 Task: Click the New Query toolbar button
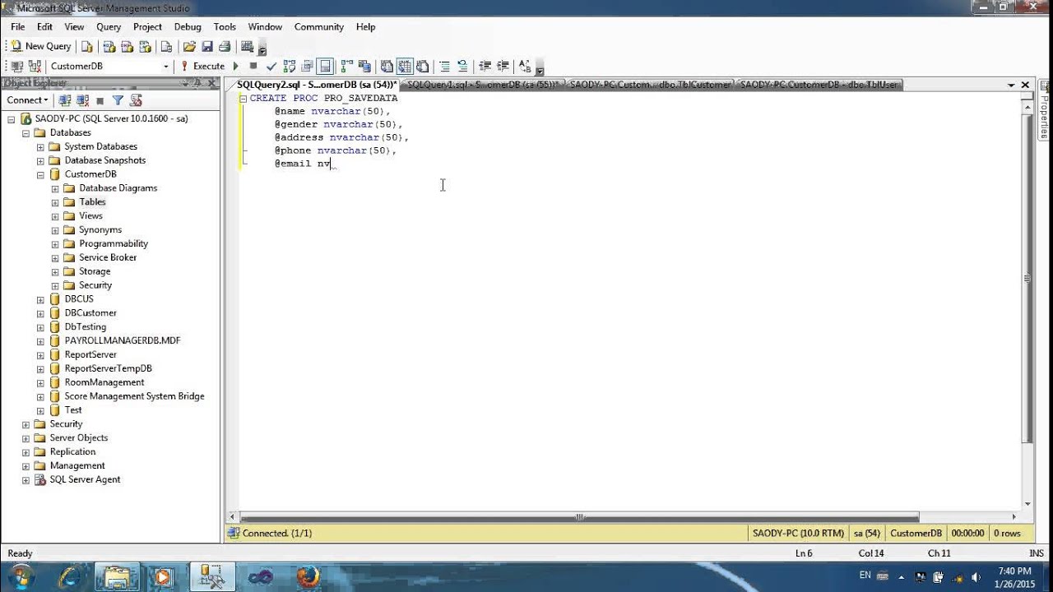pyautogui.click(x=41, y=46)
